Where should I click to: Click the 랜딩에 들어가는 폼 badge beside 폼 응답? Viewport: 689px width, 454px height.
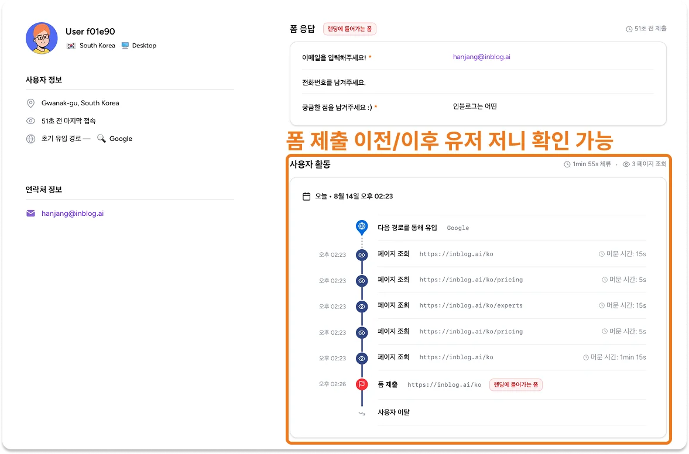tap(350, 29)
